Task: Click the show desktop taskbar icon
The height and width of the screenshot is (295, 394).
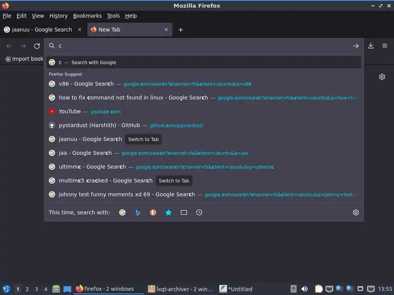Action: (x=67, y=289)
